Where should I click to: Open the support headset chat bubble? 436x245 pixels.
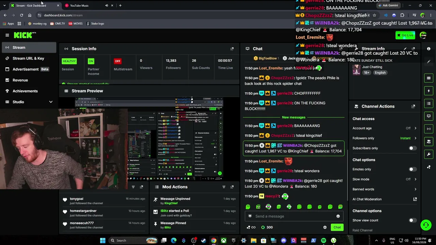[426, 225]
